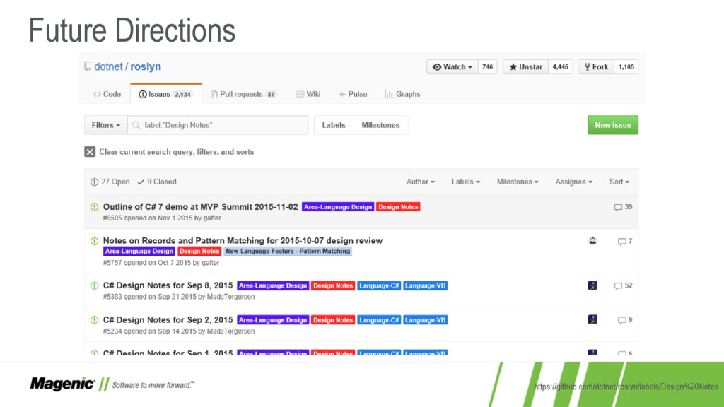Click the Milestones button
724x407 pixels.
(x=381, y=125)
